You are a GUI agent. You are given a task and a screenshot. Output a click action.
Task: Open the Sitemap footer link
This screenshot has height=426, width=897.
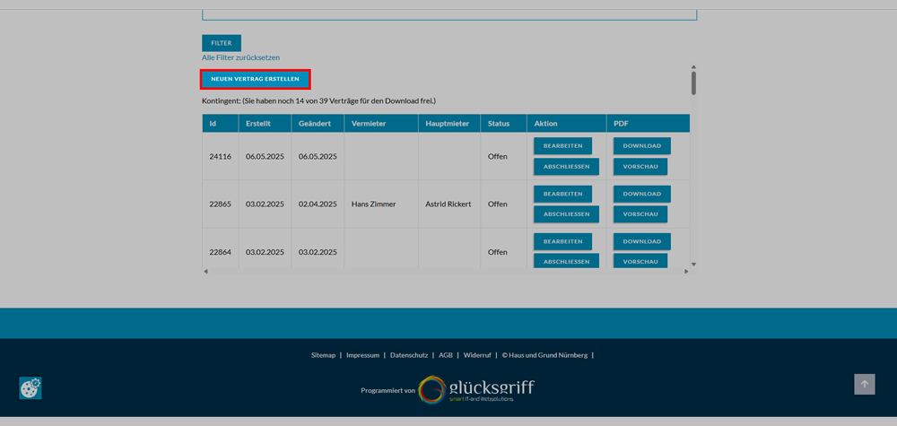pyautogui.click(x=323, y=355)
